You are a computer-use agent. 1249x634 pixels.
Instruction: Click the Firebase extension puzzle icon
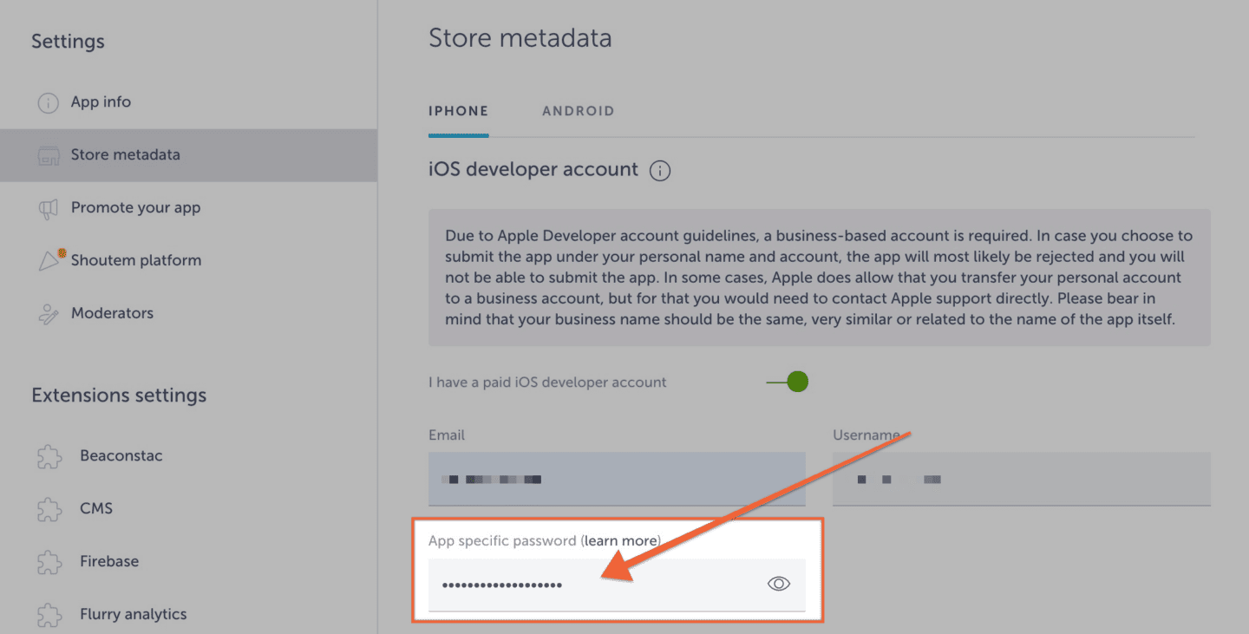(49, 562)
